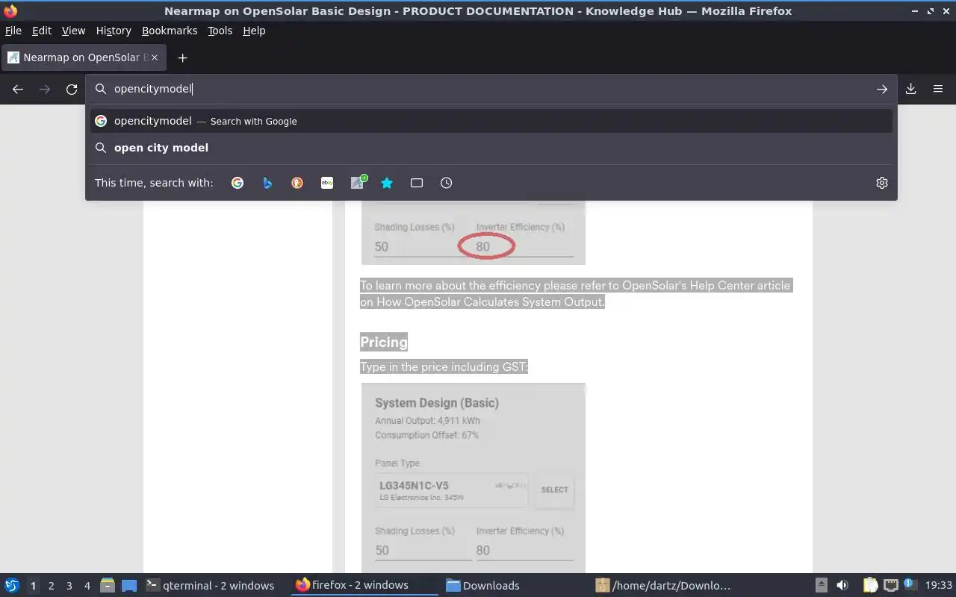Screen dimensions: 956x597
Task: Open the View menu
Action: click(x=73, y=31)
